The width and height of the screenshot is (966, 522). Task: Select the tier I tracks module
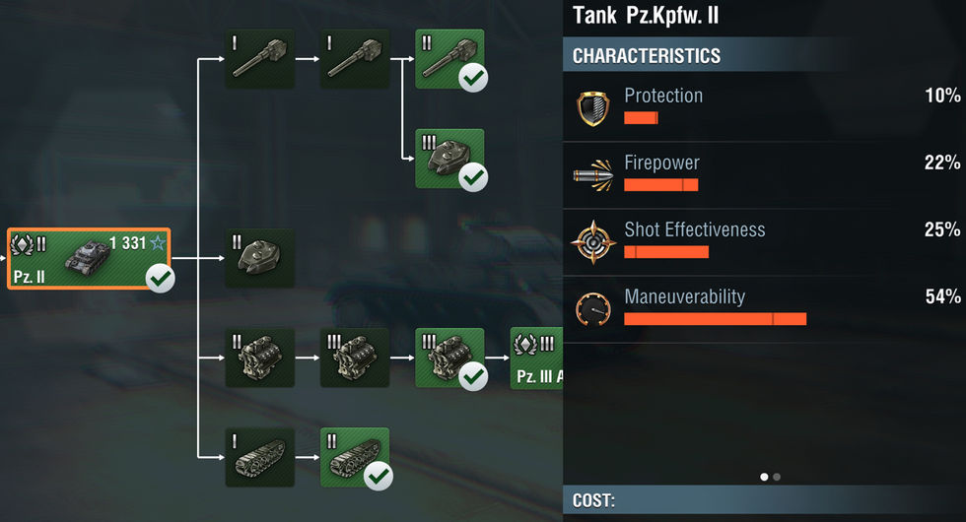point(259,457)
